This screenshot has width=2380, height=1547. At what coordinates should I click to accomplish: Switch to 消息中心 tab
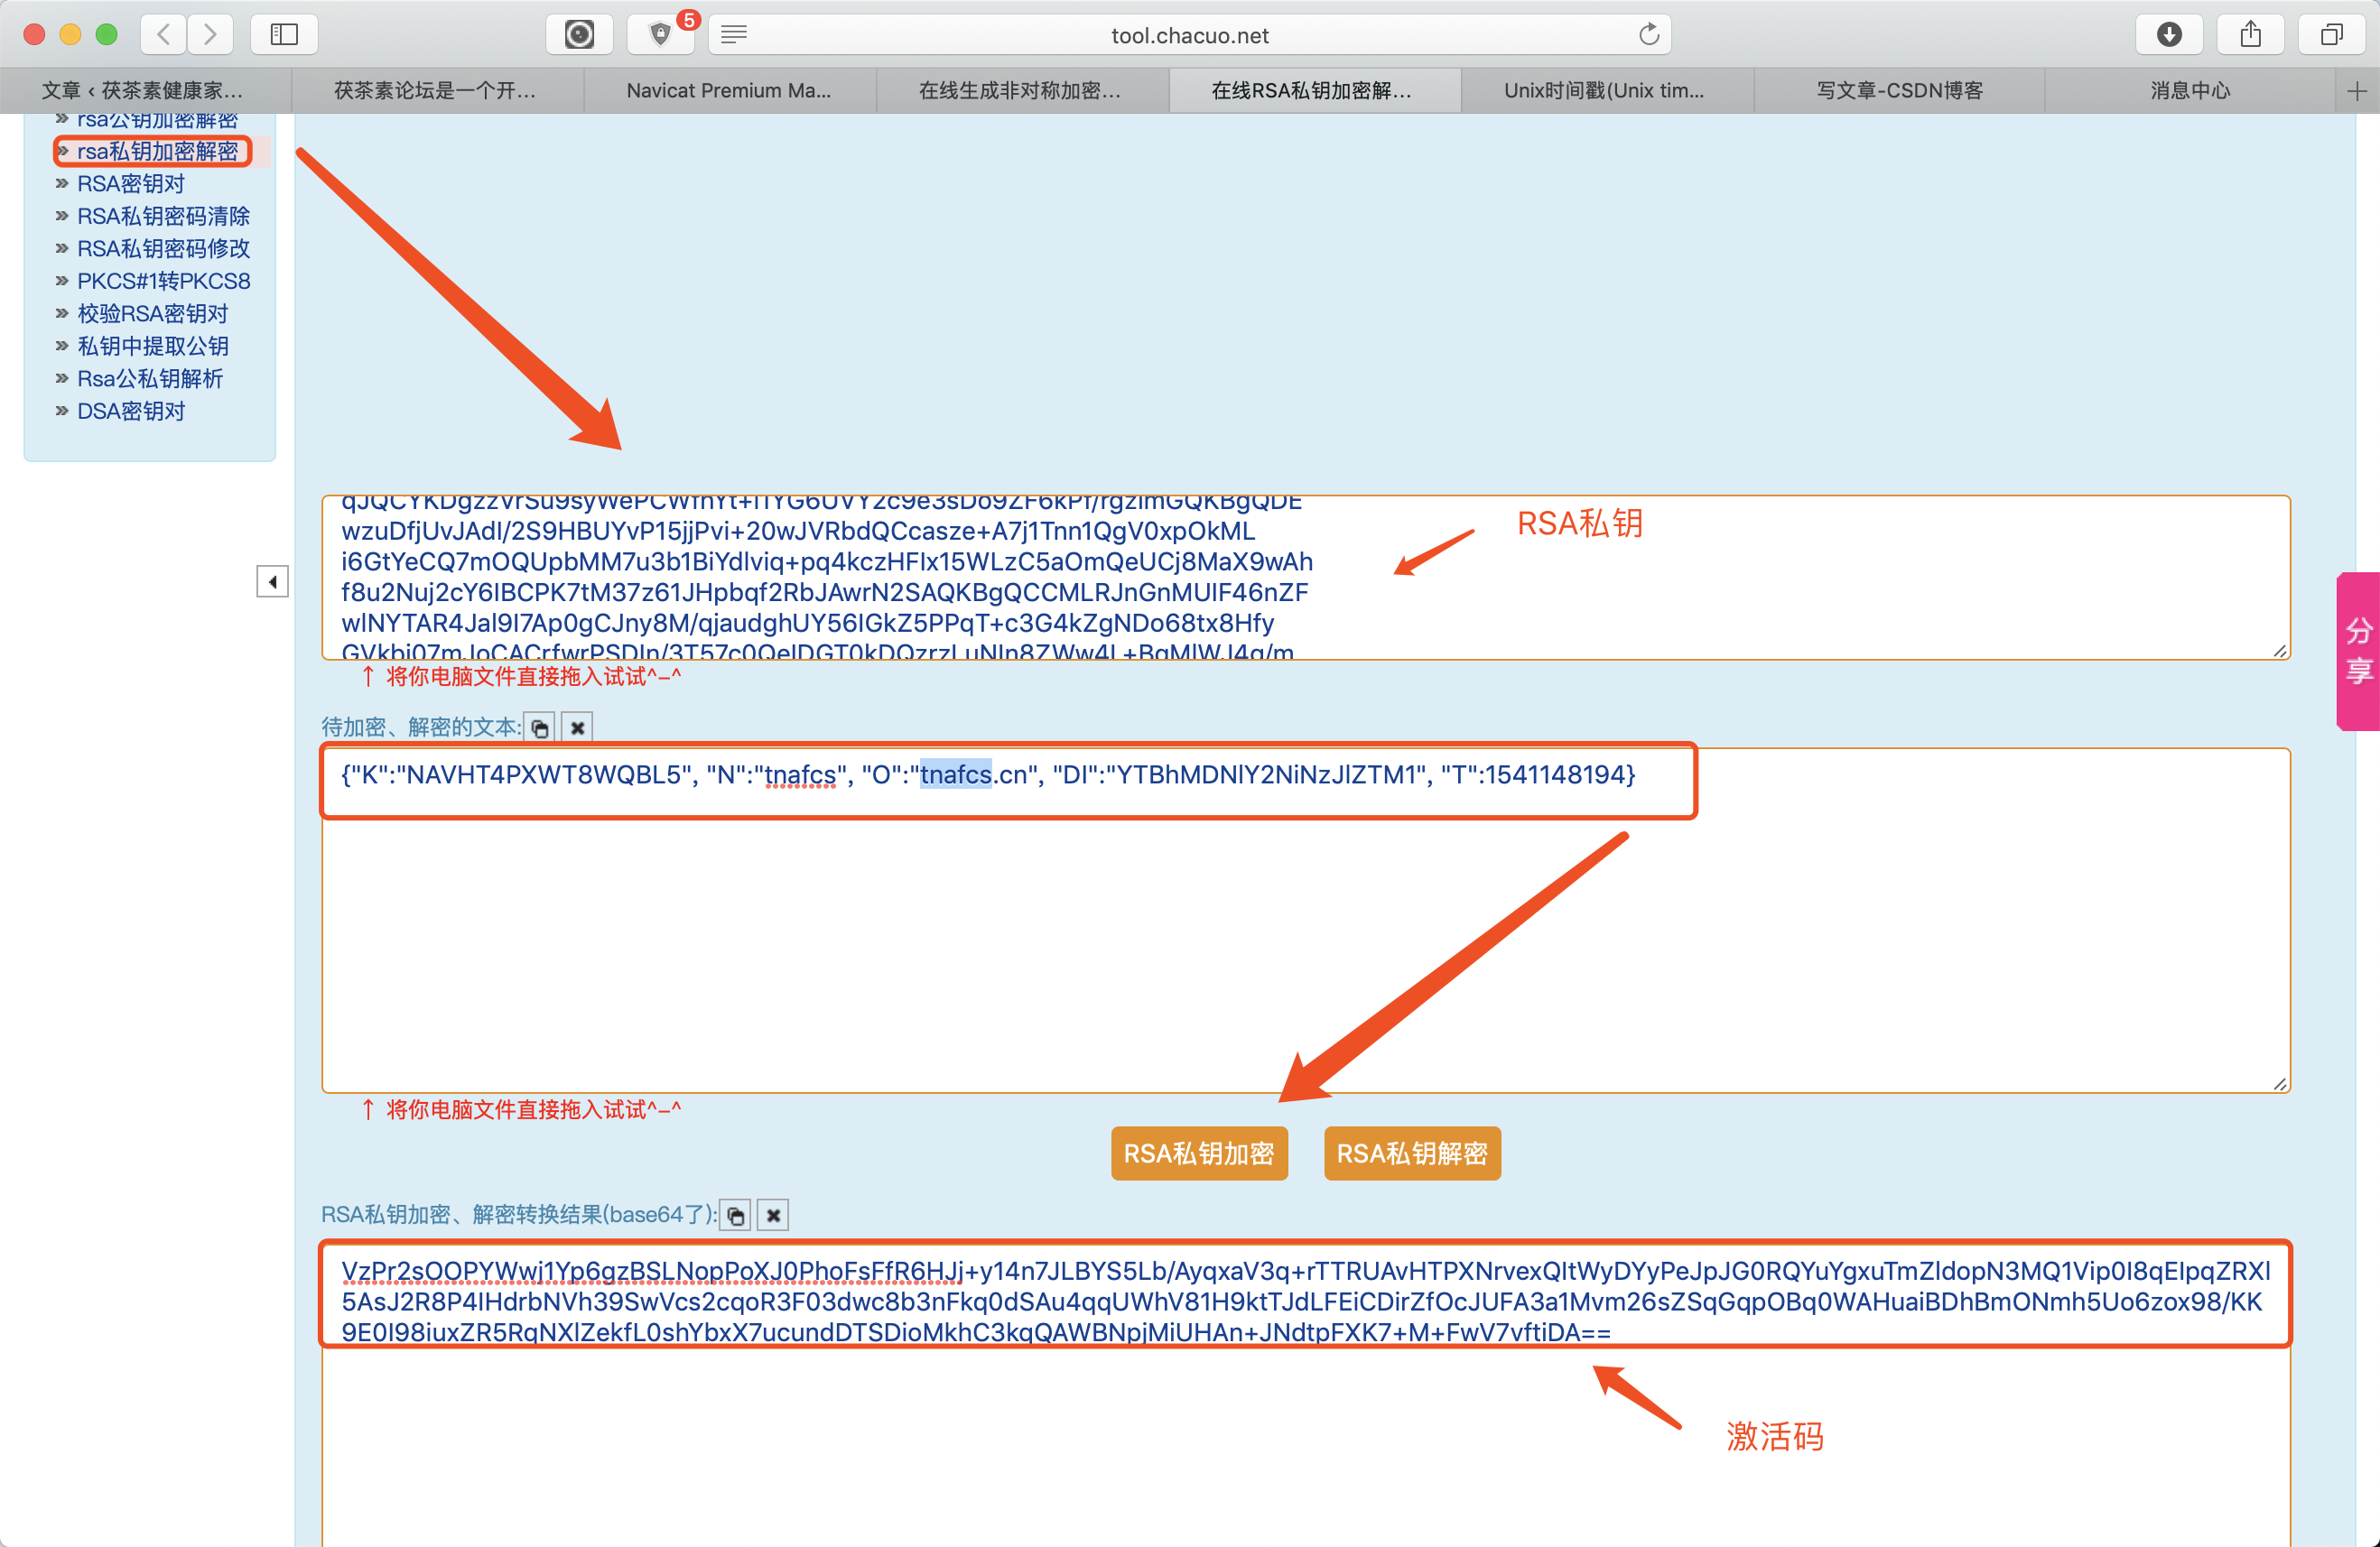pos(2191,91)
